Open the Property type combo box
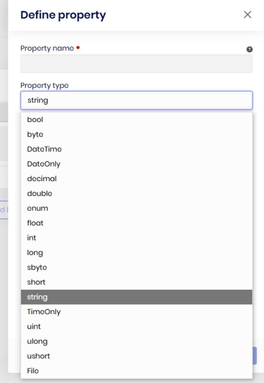The width and height of the screenshot is (264, 383). click(136, 100)
